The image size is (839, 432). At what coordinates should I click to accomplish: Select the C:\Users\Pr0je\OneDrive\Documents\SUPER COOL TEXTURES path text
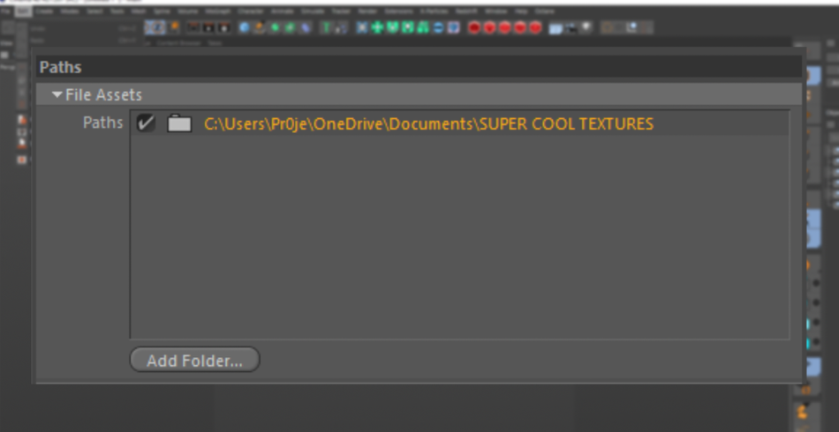point(428,124)
